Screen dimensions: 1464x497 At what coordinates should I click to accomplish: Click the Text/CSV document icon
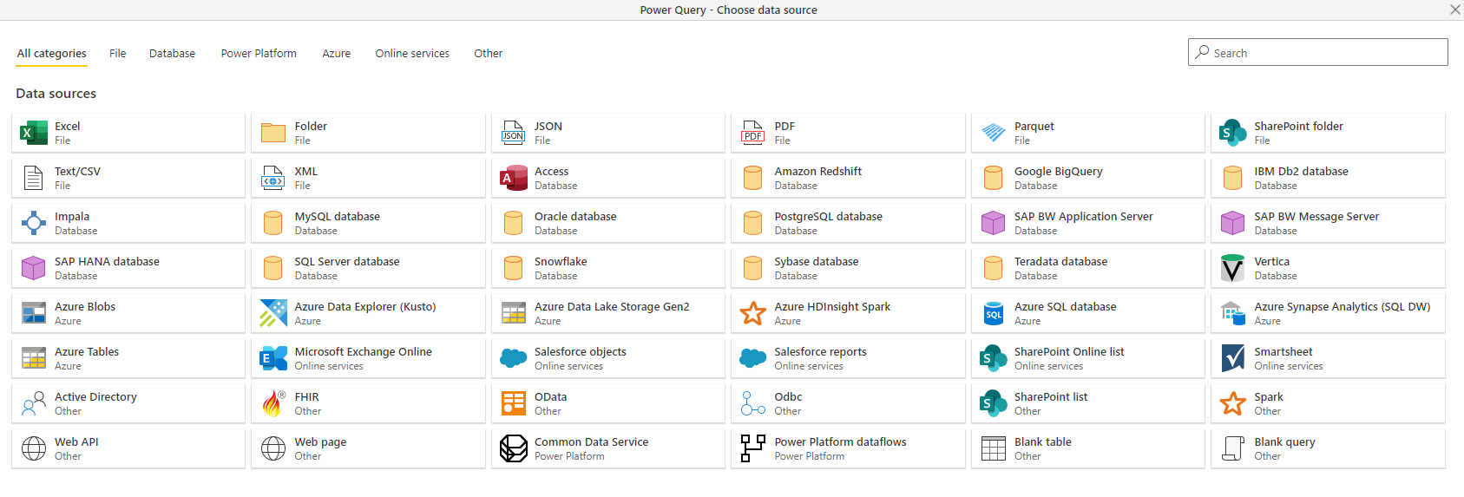click(33, 178)
